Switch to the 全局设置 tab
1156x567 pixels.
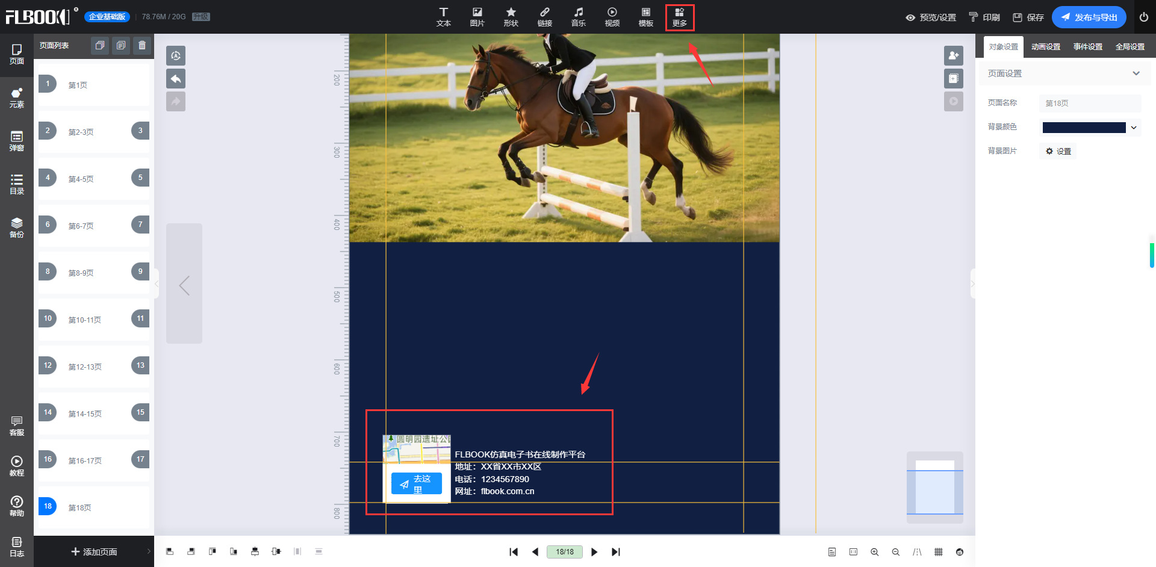click(1130, 47)
